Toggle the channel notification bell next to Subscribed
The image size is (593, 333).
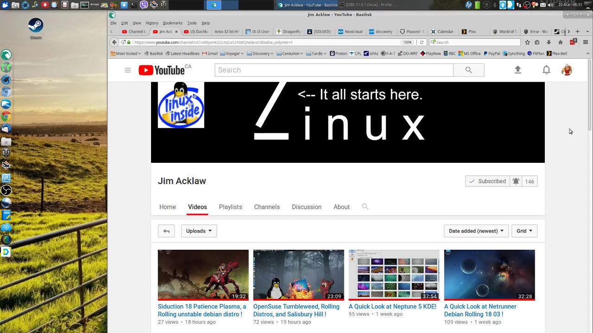click(516, 181)
